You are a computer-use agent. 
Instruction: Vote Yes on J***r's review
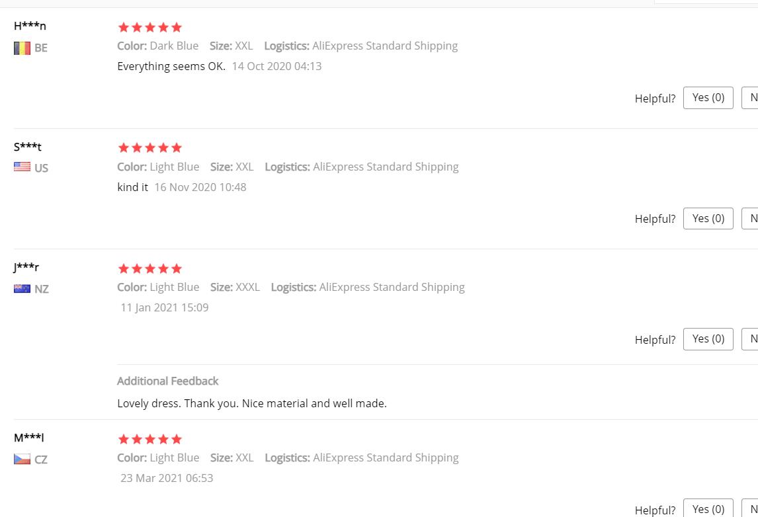pos(708,339)
